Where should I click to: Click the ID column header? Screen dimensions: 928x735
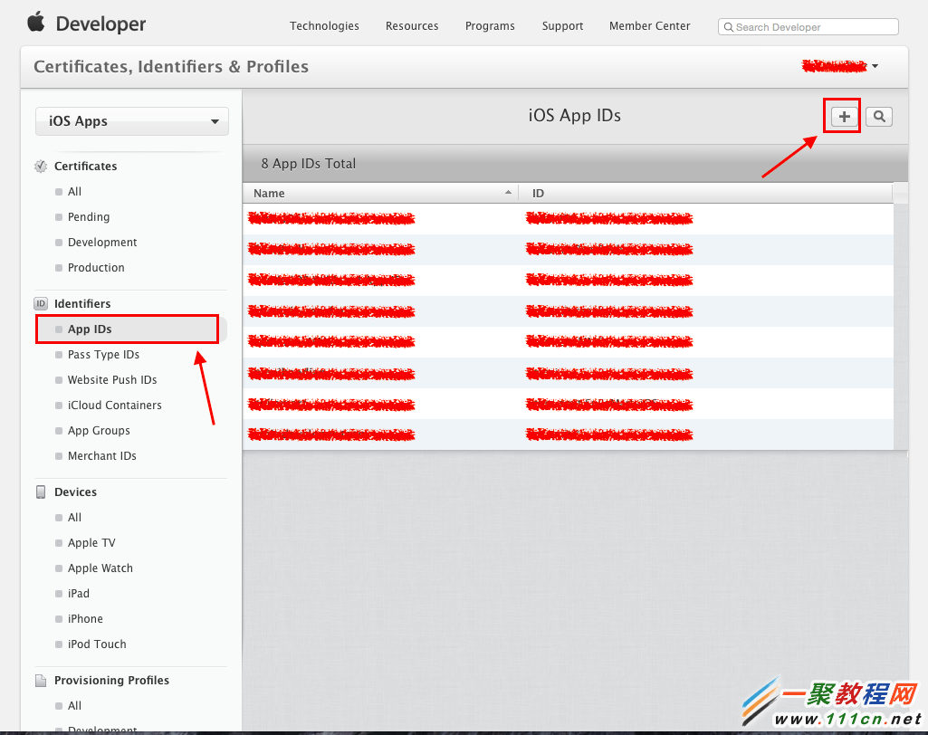tap(704, 194)
